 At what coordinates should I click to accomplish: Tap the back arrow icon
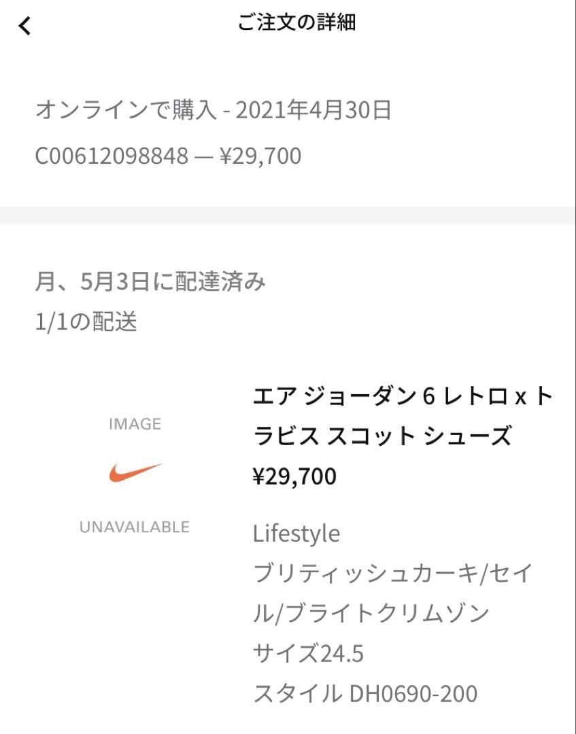click(24, 26)
